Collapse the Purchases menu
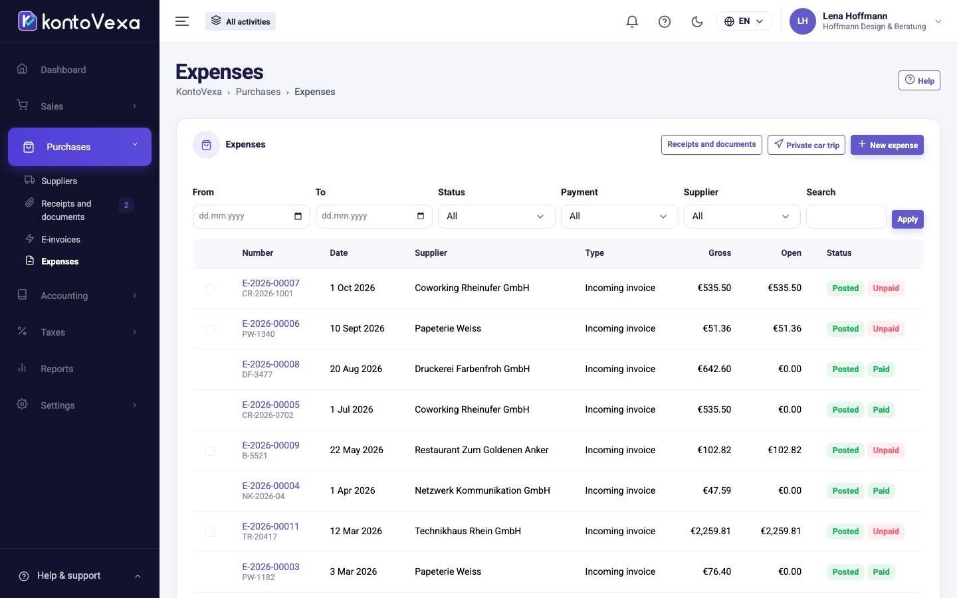This screenshot has width=957, height=598. (80, 147)
